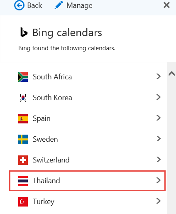Click the Bing logo icon
The height and width of the screenshot is (214, 176).
pyautogui.click(x=24, y=32)
